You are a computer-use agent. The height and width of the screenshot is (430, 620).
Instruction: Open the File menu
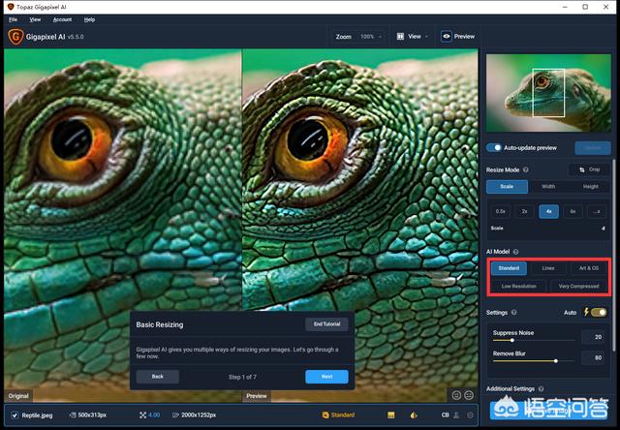(13, 19)
